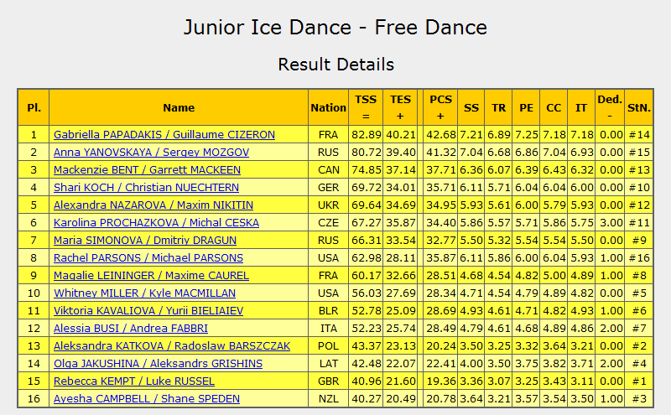Click Aleksandra KATKOVA / Radoslaw BARSZCZAK link
Viewport: 671px width, 415px height.
click(x=172, y=345)
